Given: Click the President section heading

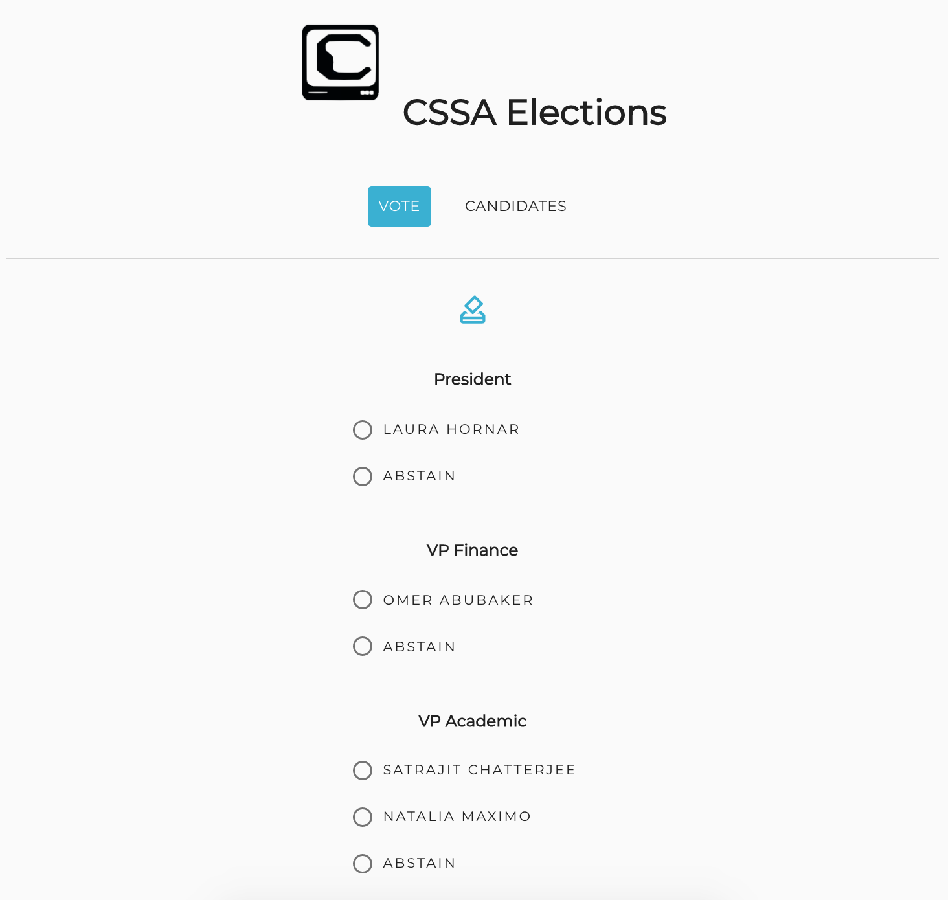Looking at the screenshot, I should point(472,379).
